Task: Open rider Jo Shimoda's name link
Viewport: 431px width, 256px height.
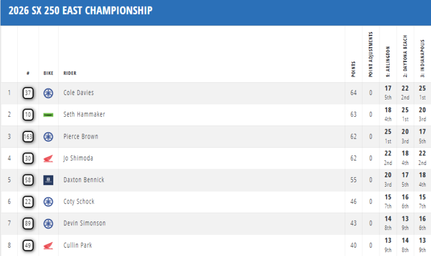Action: coord(78,158)
